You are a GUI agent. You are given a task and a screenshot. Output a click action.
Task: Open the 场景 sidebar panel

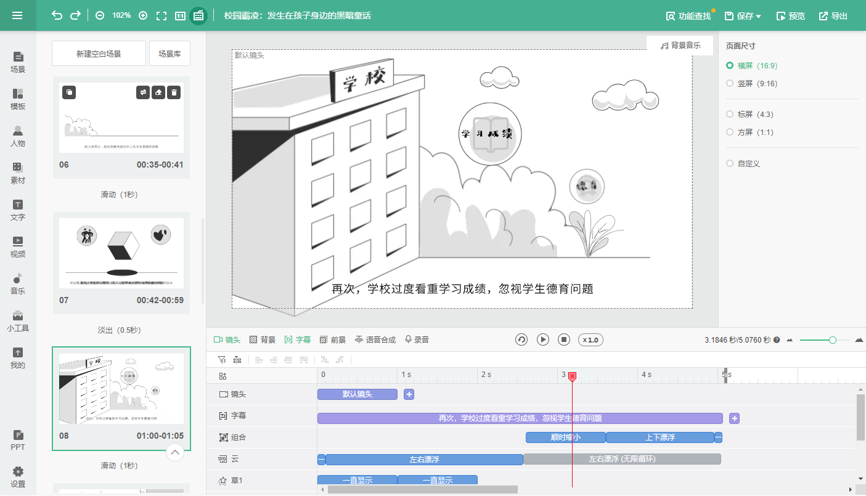18,62
